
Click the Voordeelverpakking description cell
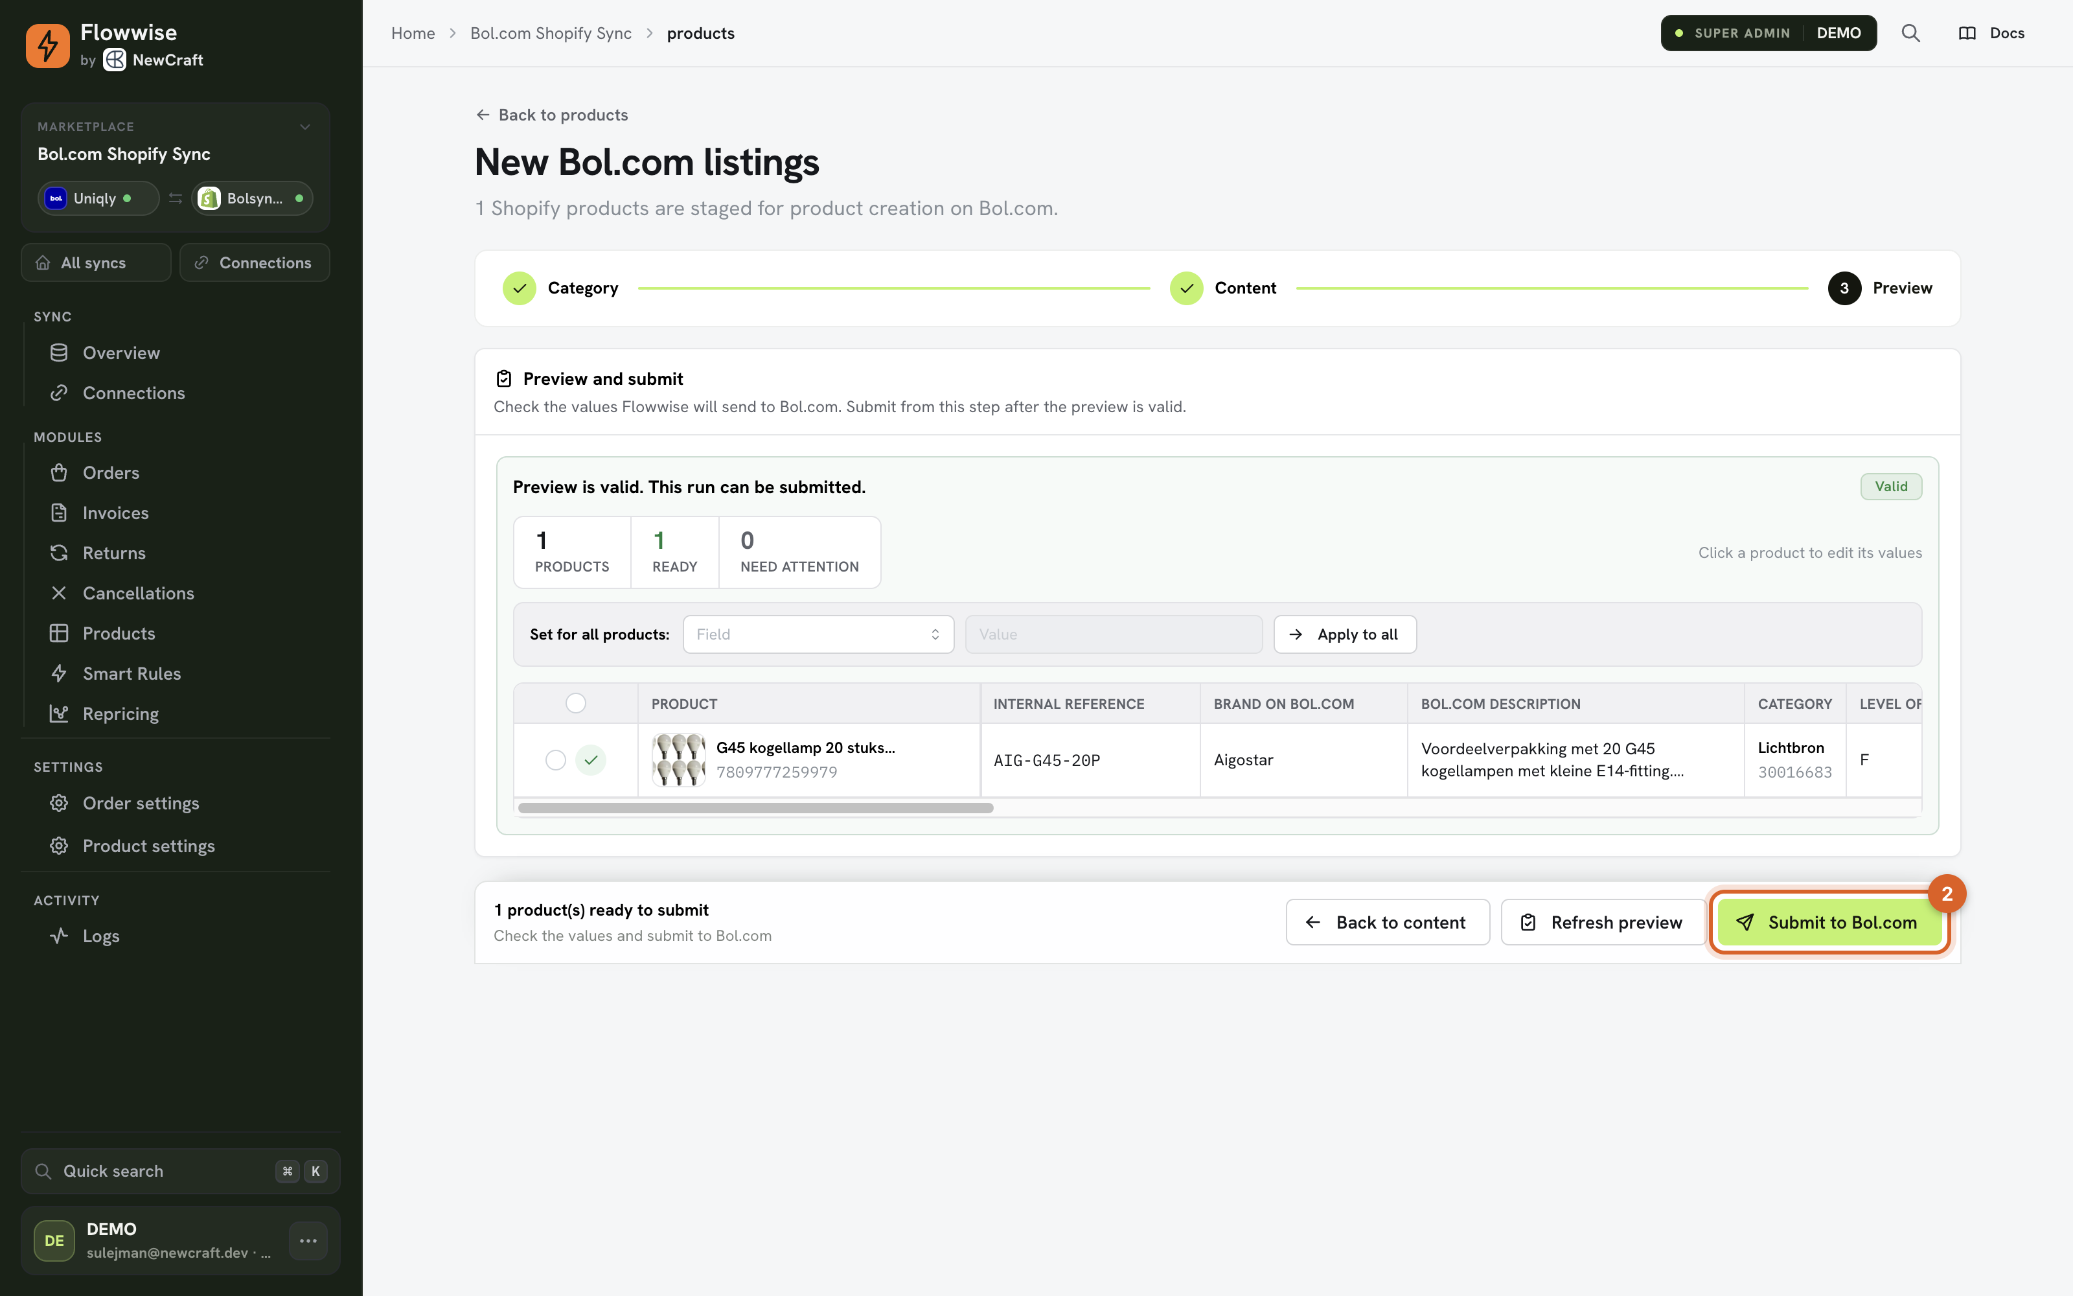(x=1575, y=760)
